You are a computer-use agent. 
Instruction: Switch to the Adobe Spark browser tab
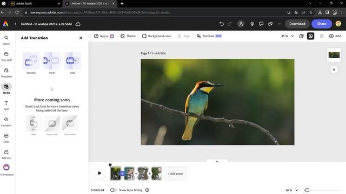click(x=35, y=4)
